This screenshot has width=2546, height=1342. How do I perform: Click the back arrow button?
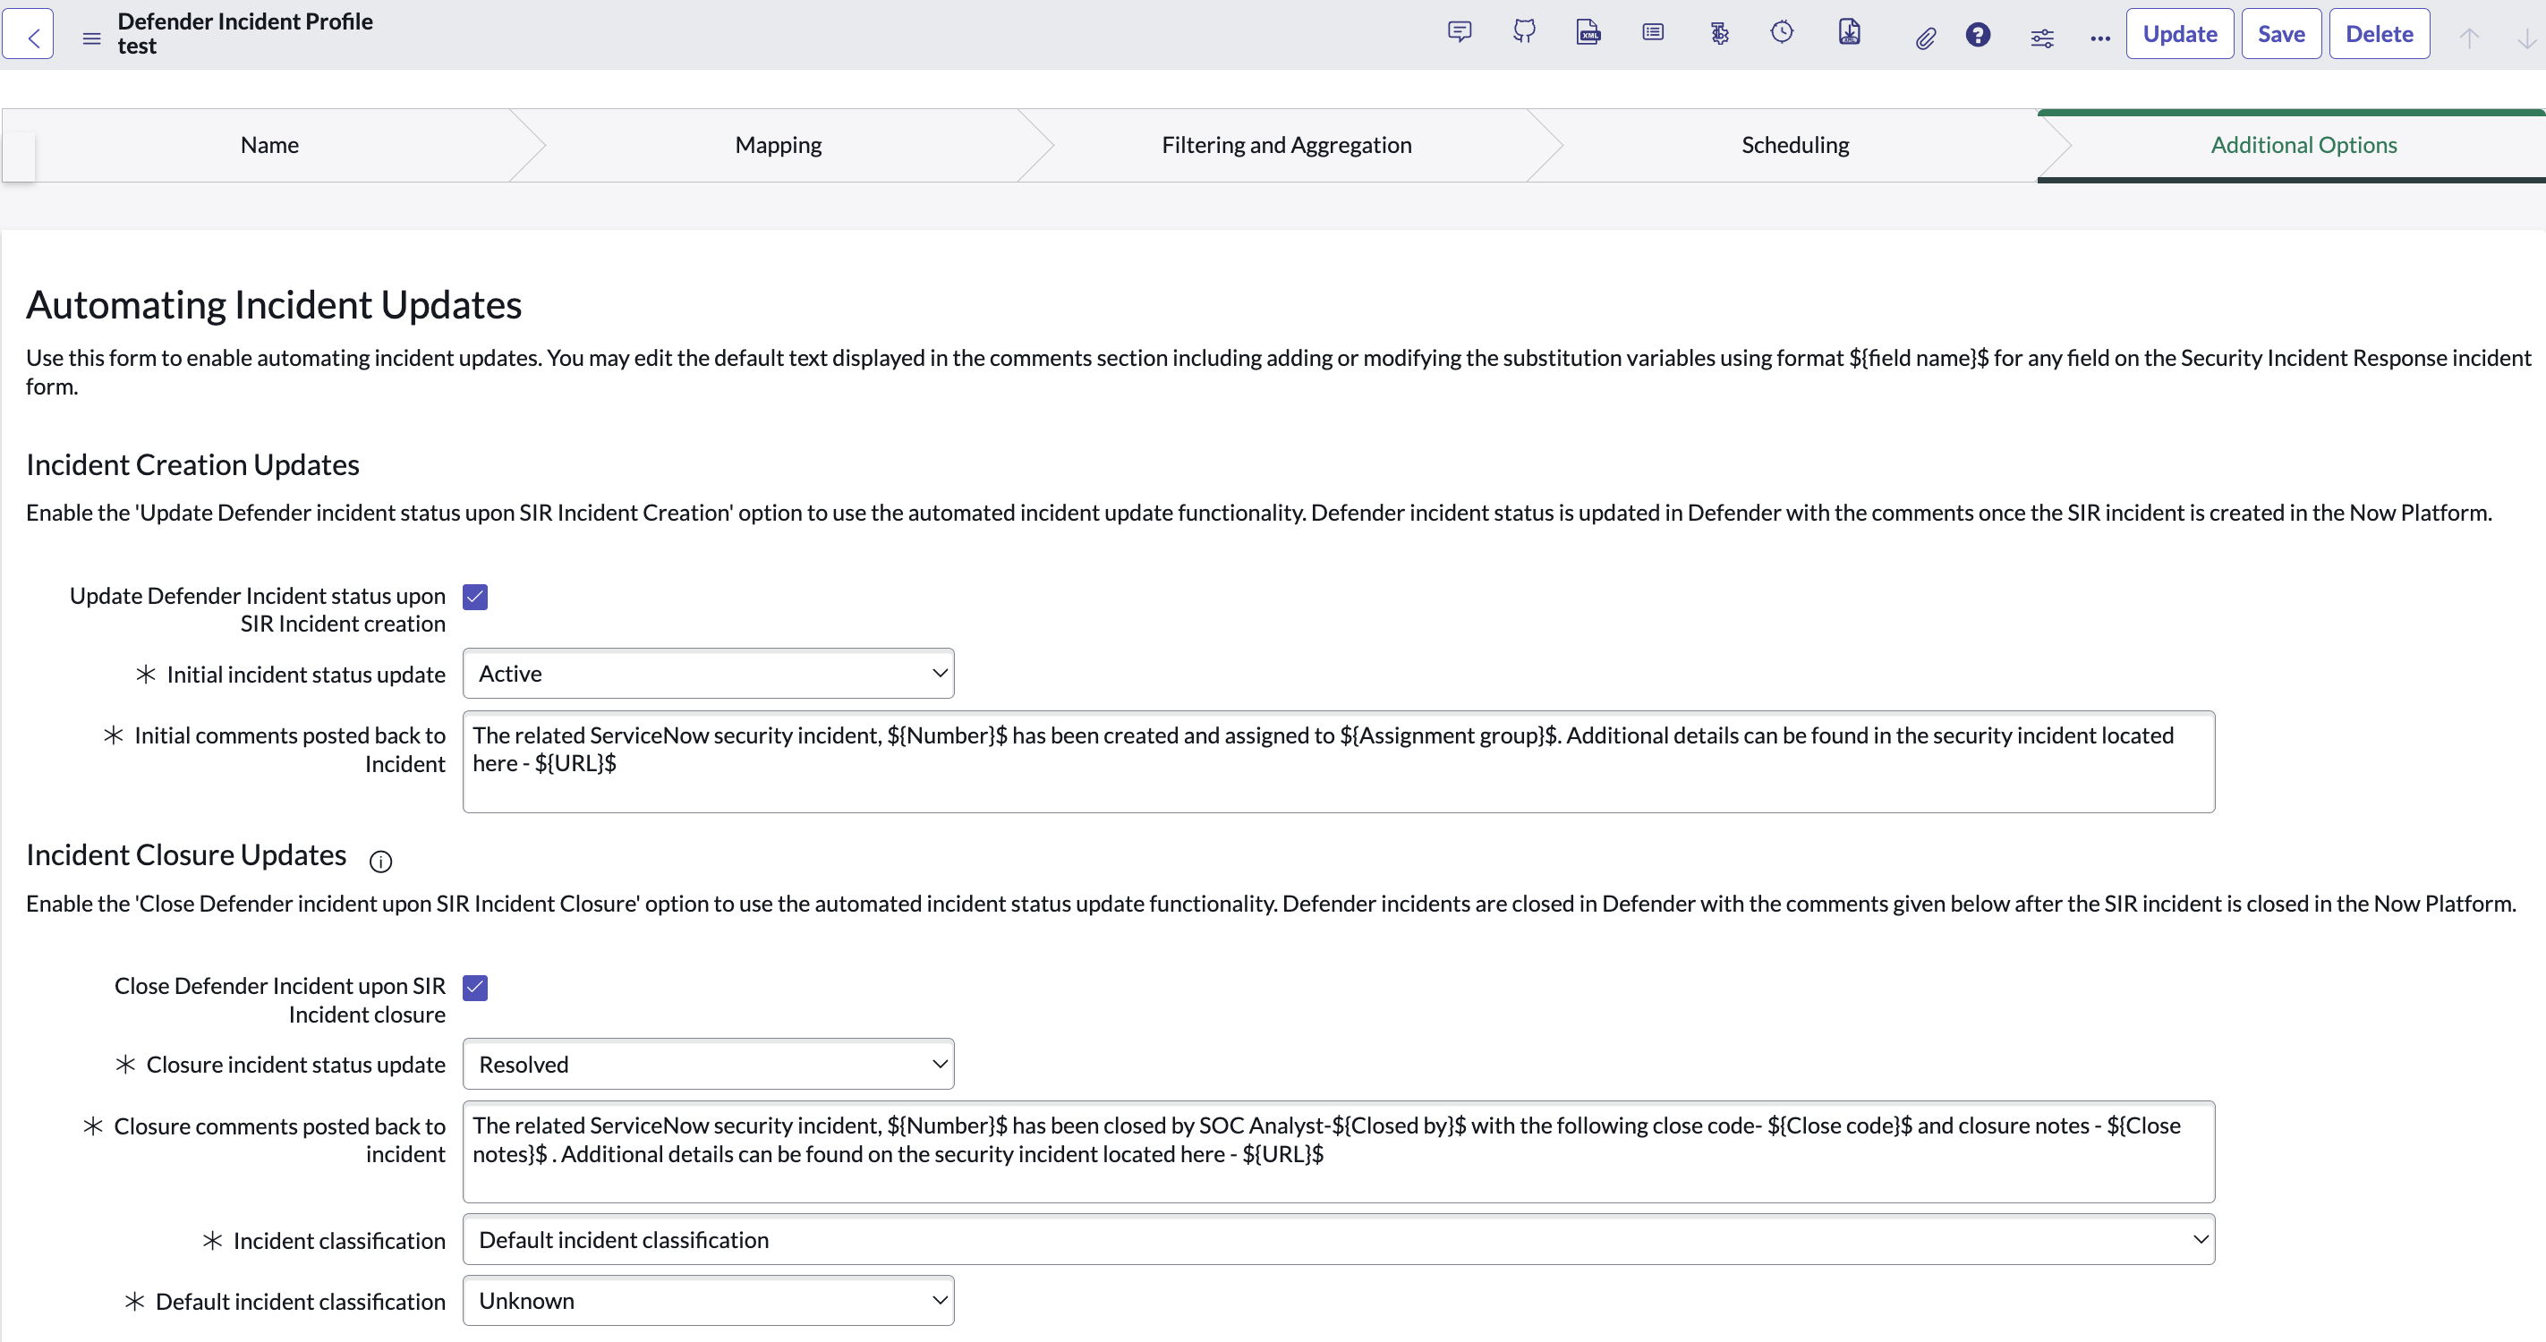[x=29, y=36]
